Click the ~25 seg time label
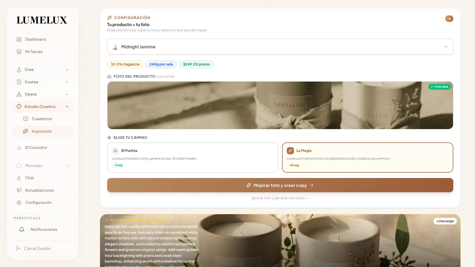The height and width of the screenshot is (267, 475). click(x=294, y=165)
